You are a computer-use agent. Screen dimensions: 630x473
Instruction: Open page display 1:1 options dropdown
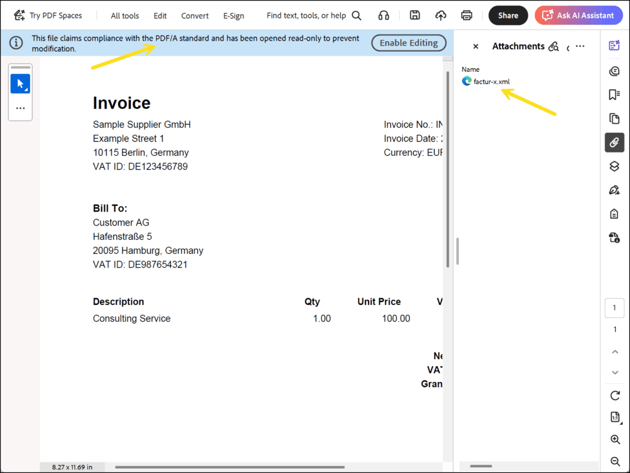pyautogui.click(x=615, y=417)
